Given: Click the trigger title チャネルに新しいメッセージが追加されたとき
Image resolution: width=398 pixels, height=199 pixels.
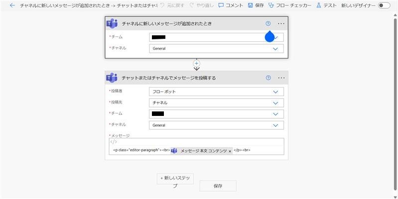Looking at the screenshot, I should [166, 23].
